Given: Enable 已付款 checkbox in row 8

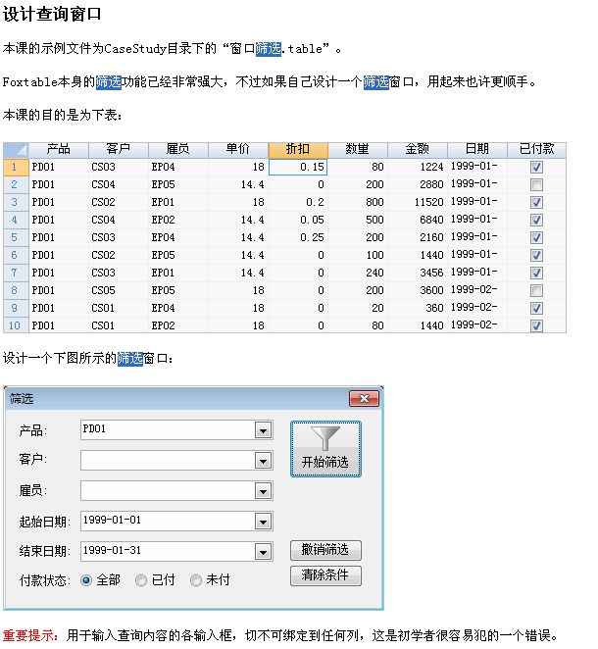Looking at the screenshot, I should (x=536, y=291).
